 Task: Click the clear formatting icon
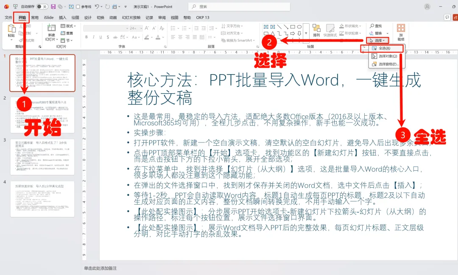tap(162, 28)
